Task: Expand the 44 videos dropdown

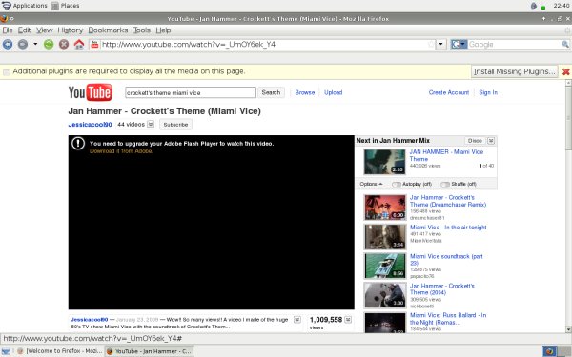Action: 151,124
